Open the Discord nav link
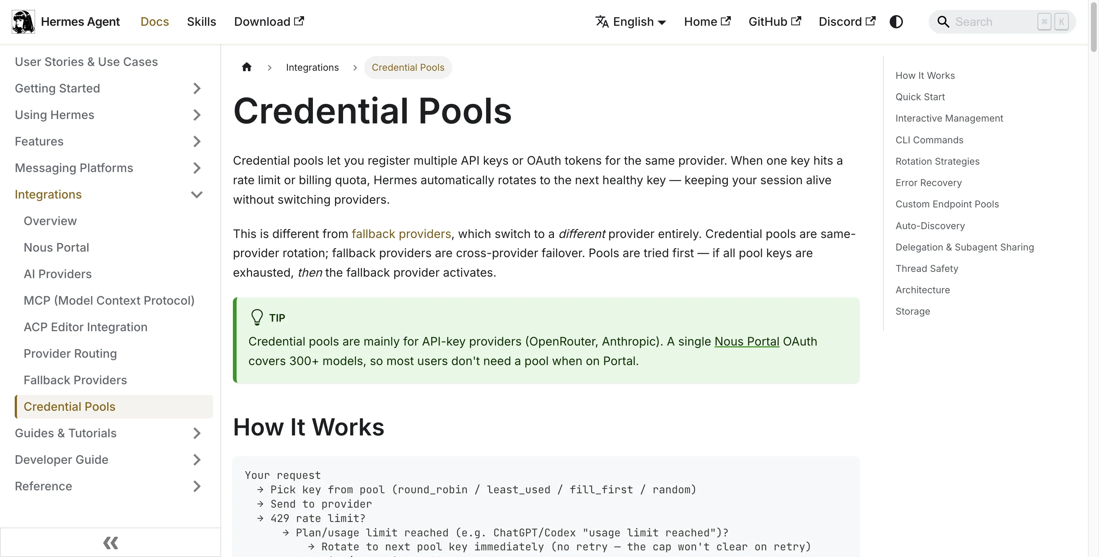The height and width of the screenshot is (557, 1099). pyautogui.click(x=847, y=22)
